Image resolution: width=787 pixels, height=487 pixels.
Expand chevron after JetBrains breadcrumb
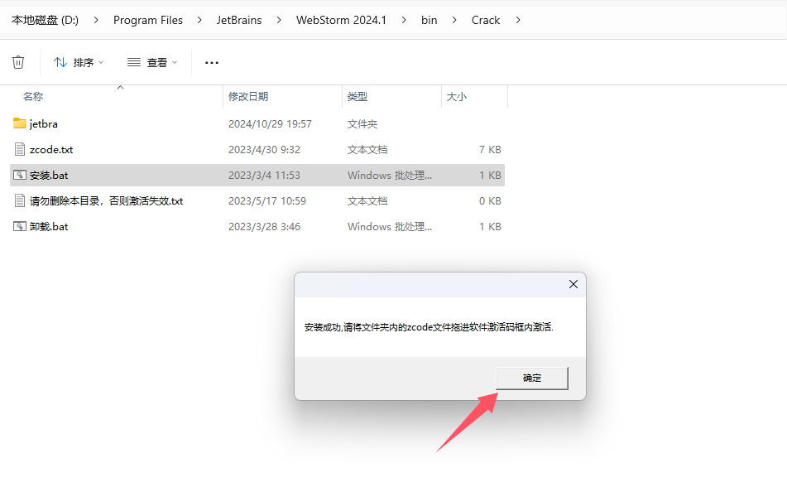click(279, 20)
